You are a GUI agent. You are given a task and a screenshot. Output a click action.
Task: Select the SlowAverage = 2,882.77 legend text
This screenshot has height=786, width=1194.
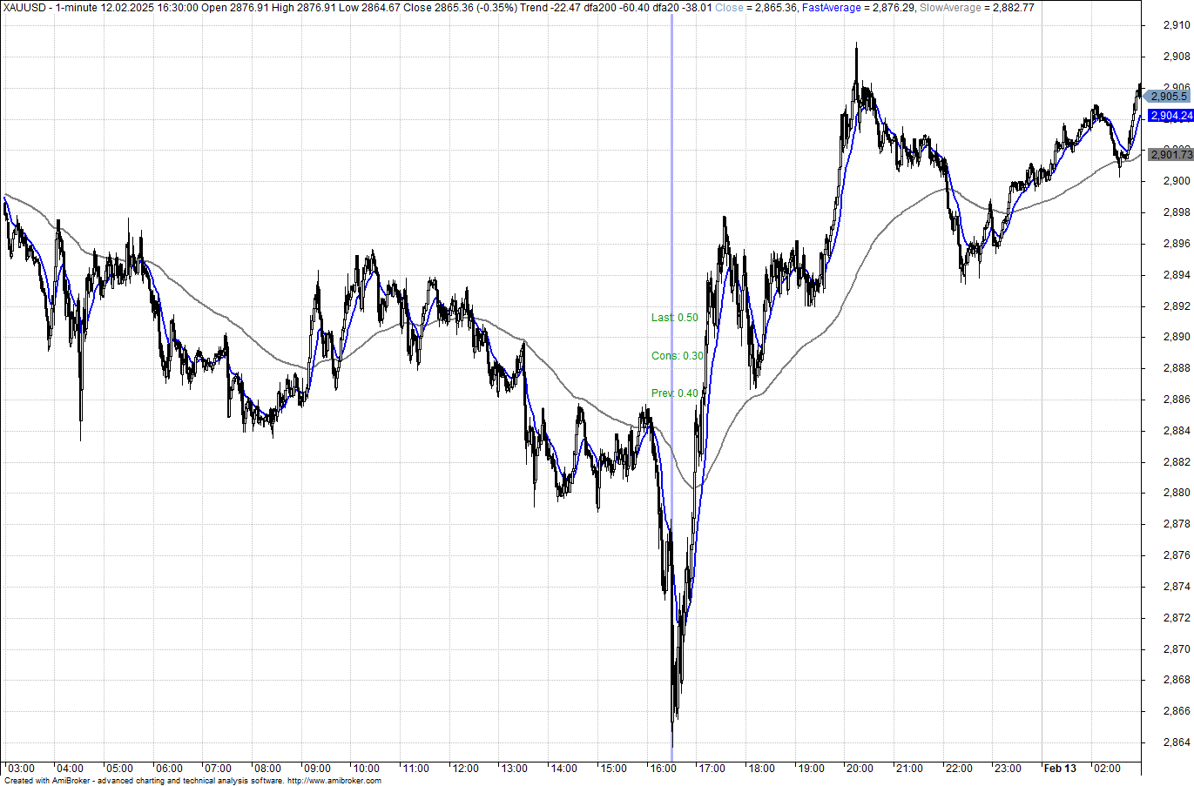pos(977,8)
